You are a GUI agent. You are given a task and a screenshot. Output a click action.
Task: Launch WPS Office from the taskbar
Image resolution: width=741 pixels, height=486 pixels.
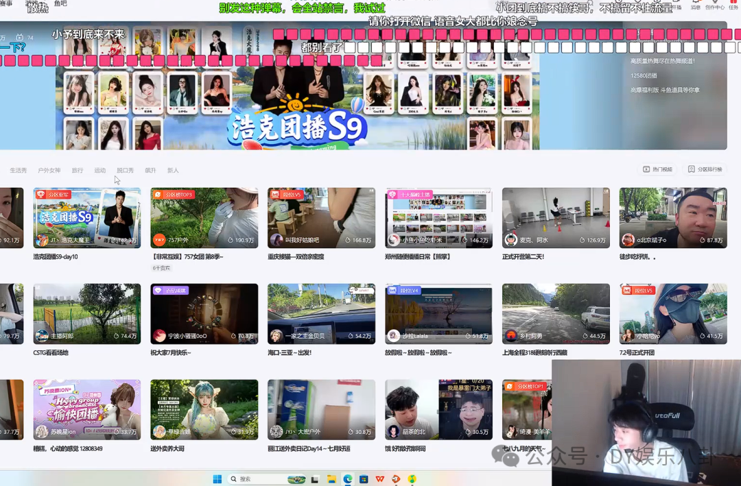pos(380,479)
